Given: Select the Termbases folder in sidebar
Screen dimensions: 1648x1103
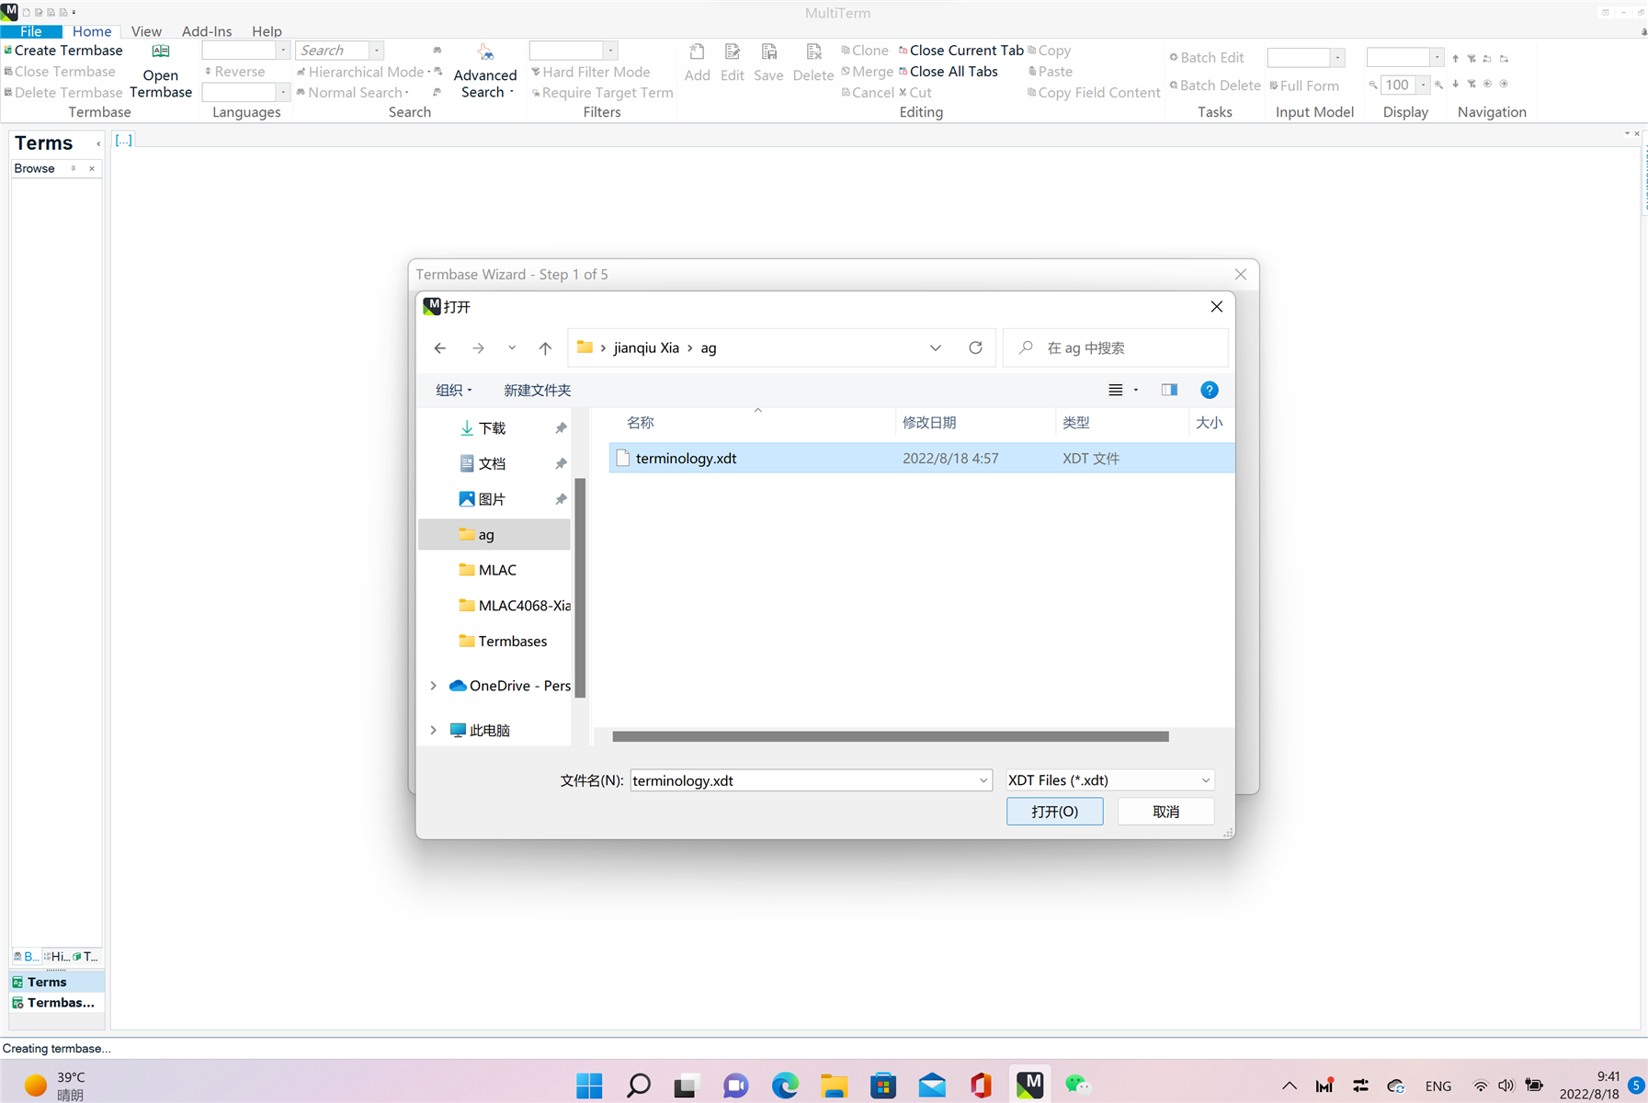Looking at the screenshot, I should 494,642.
